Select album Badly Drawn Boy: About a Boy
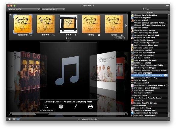The width and height of the screenshot is (176, 129). pos(149,45)
